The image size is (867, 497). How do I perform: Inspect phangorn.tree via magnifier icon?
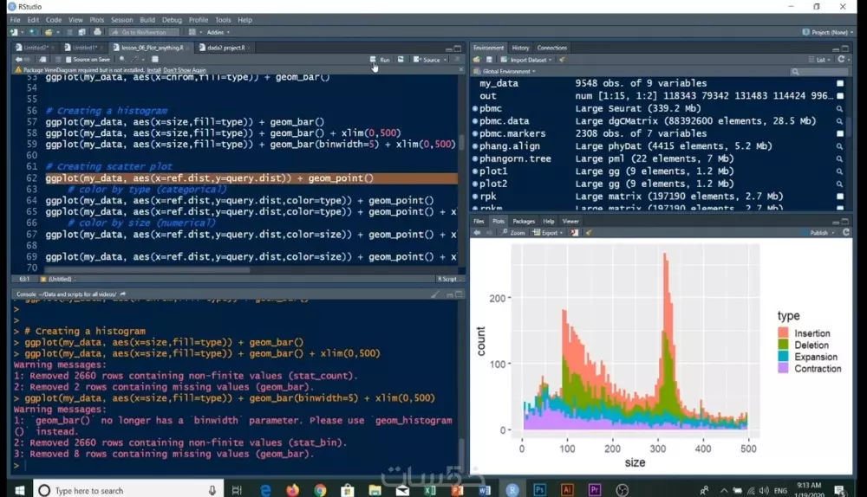pos(840,159)
